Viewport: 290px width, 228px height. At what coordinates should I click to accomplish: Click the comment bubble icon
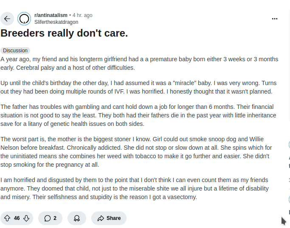point(48,218)
